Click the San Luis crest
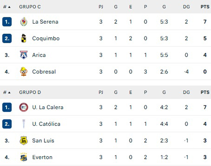 (24, 141)
